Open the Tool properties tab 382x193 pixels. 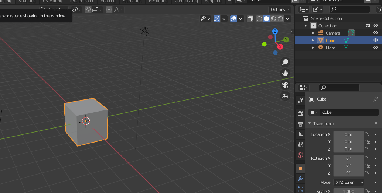coord(300,101)
